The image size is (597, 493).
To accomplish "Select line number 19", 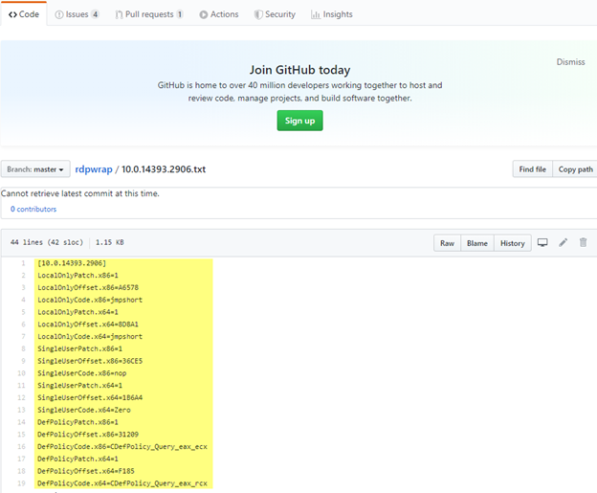I will click(x=21, y=483).
